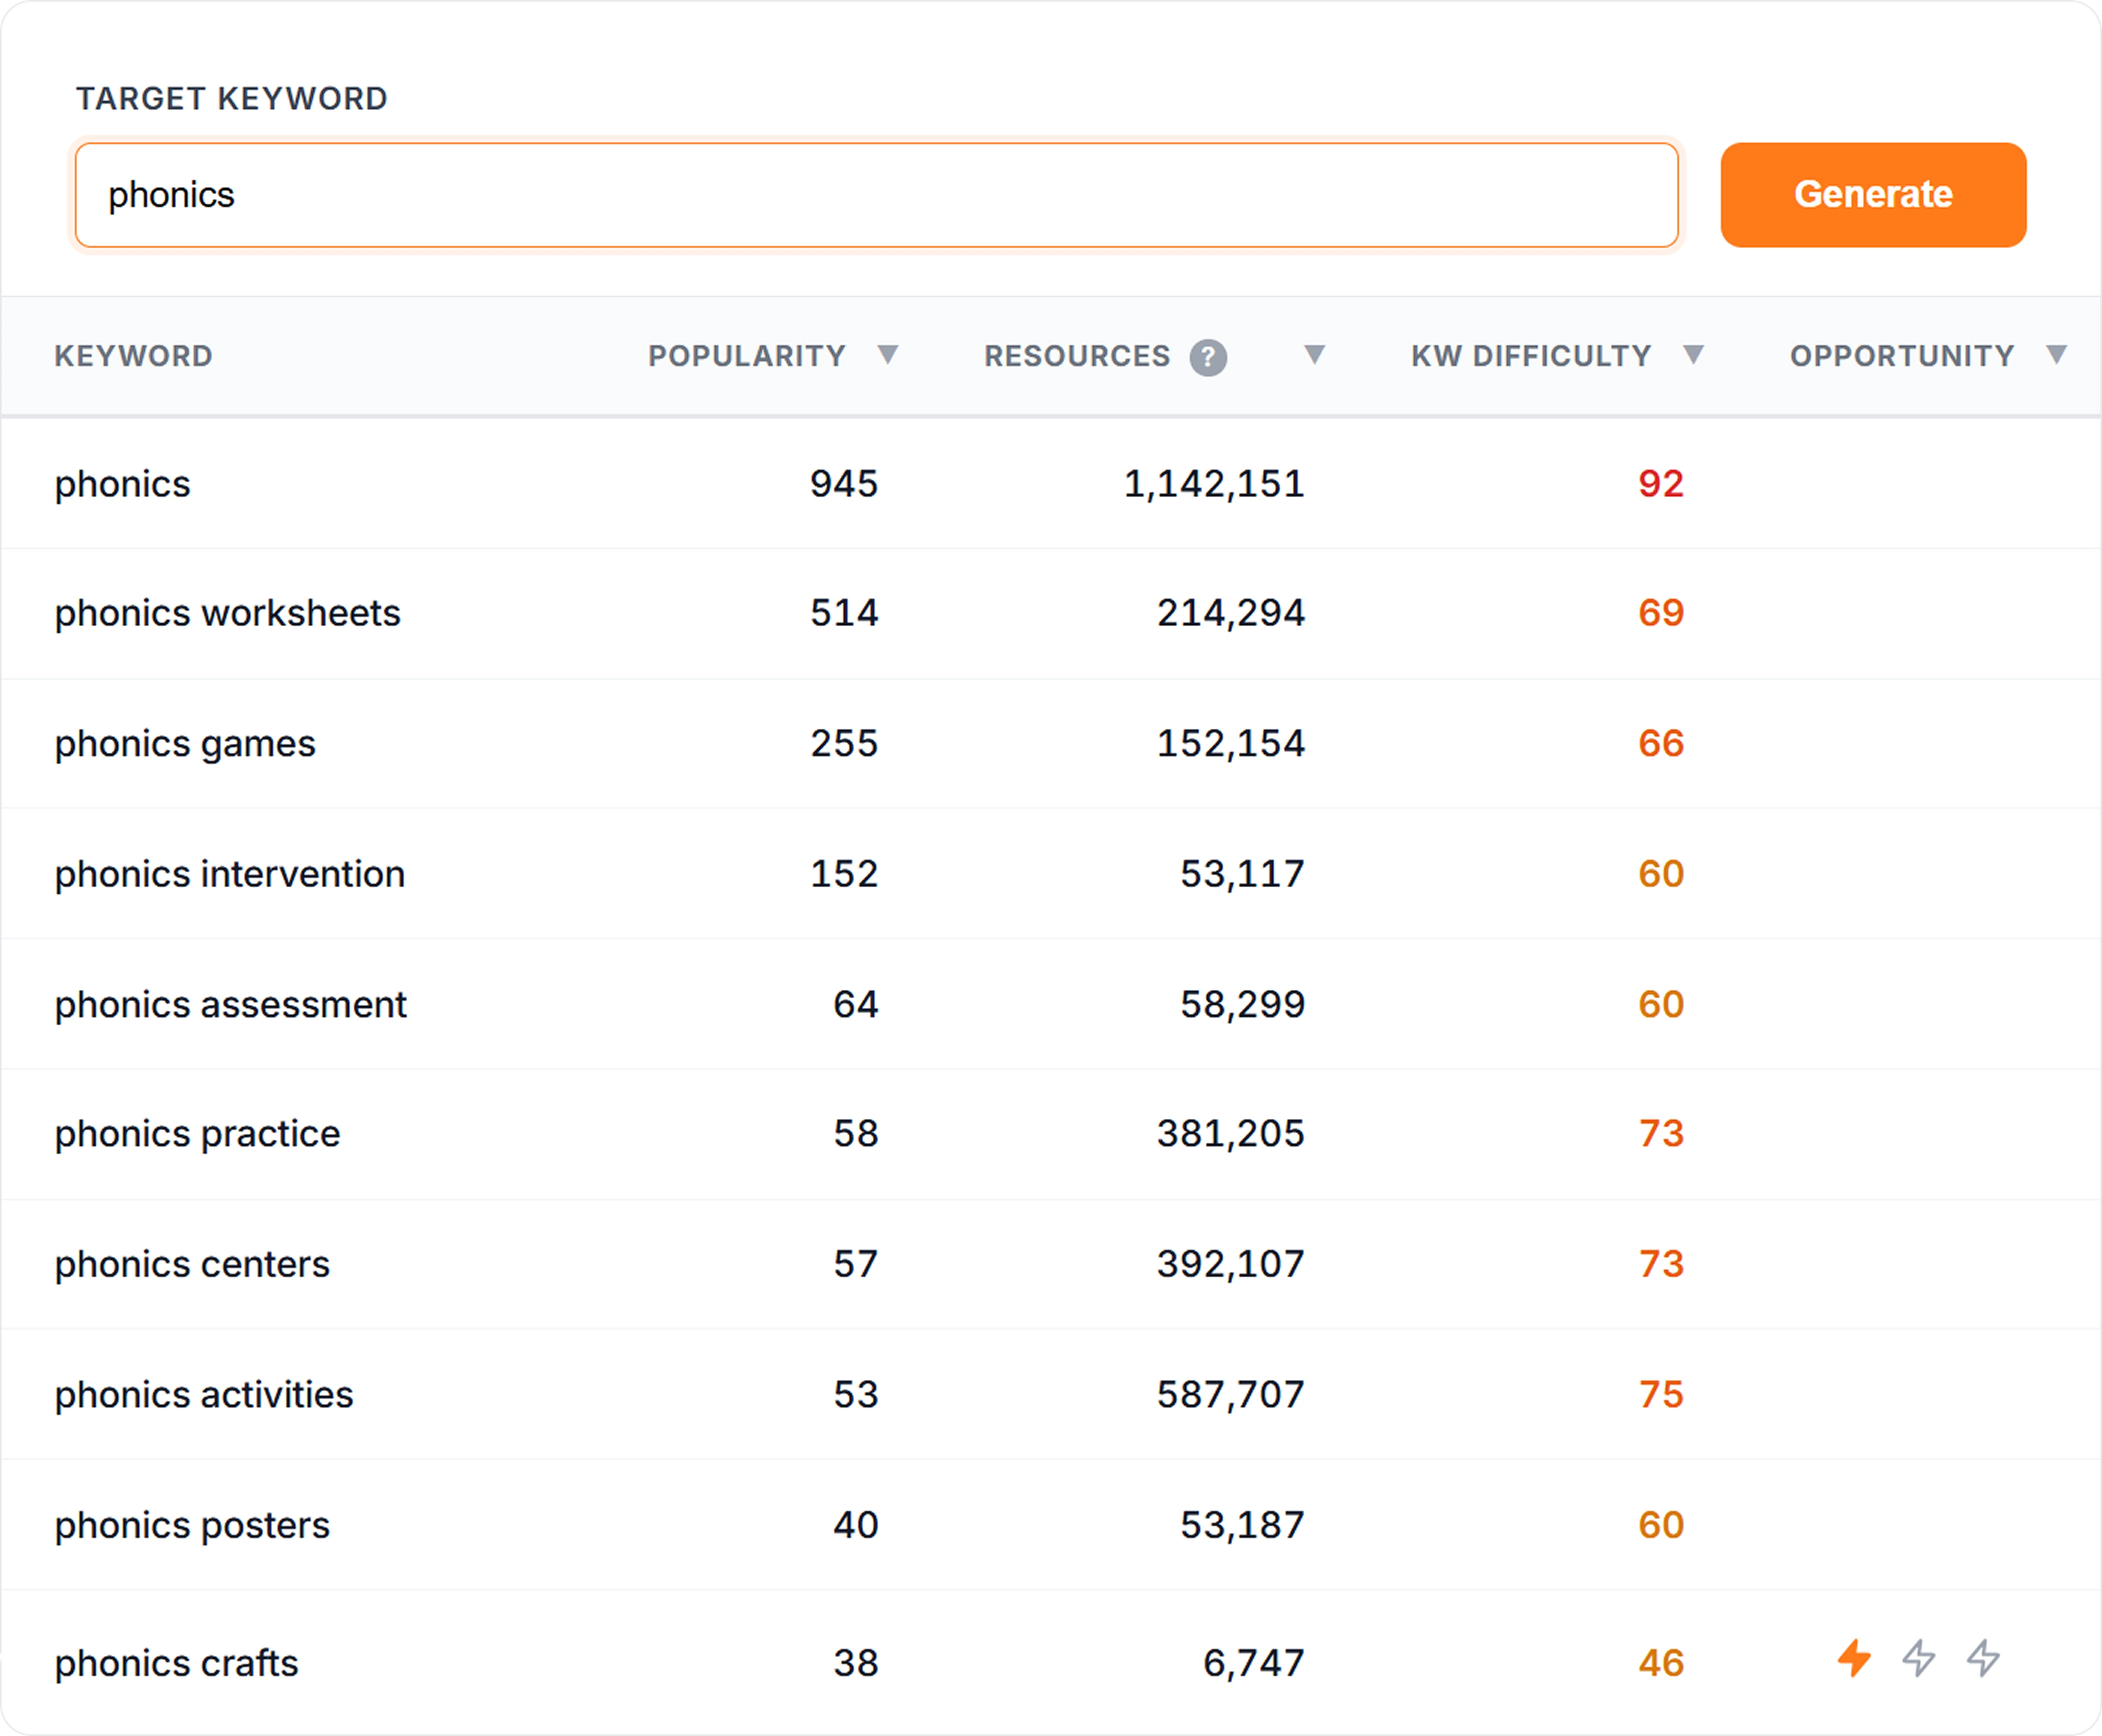Select the phonics assessment row

point(230,1004)
